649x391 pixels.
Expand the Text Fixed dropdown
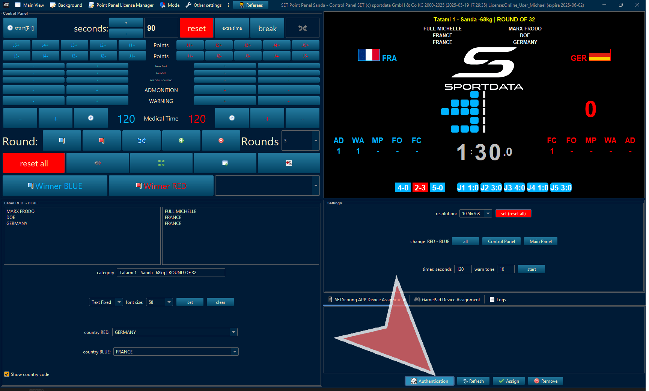[119, 302]
